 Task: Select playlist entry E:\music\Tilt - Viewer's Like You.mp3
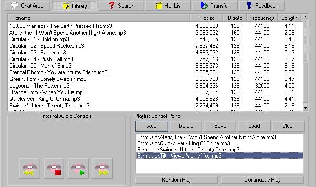coord(220,156)
